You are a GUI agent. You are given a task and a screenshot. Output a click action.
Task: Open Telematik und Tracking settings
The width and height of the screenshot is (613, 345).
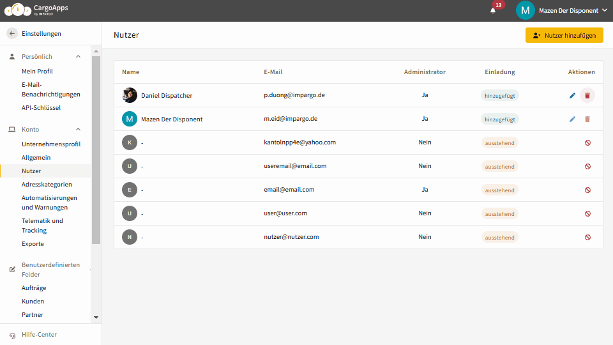(42, 226)
